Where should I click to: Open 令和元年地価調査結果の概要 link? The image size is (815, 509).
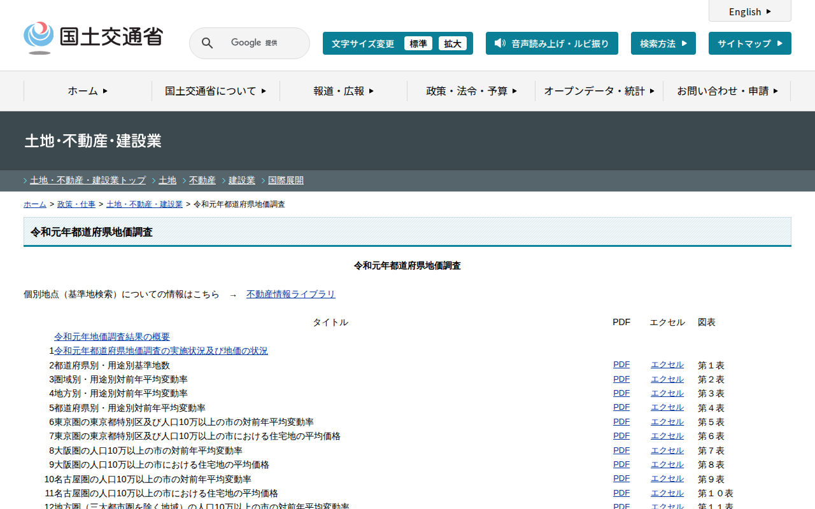[x=112, y=337]
